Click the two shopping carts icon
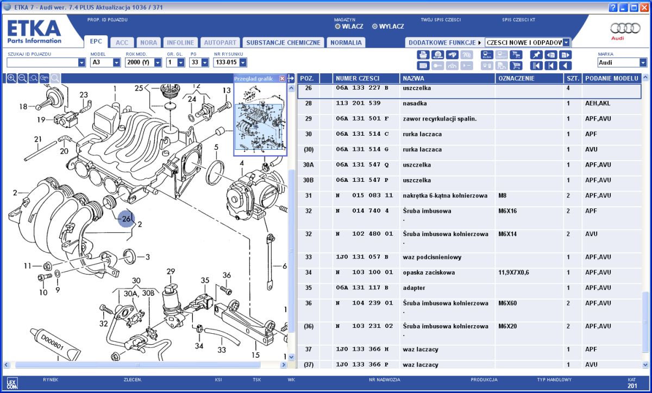Viewport: 652px width, 393px height. coord(515,54)
